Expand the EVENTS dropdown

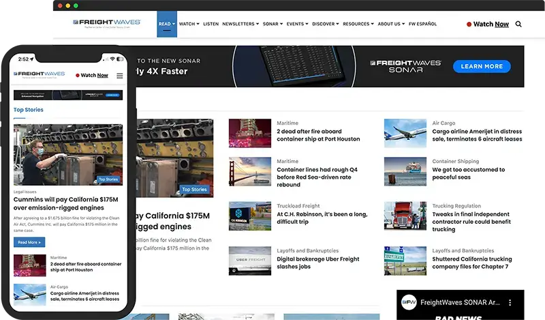[297, 24]
